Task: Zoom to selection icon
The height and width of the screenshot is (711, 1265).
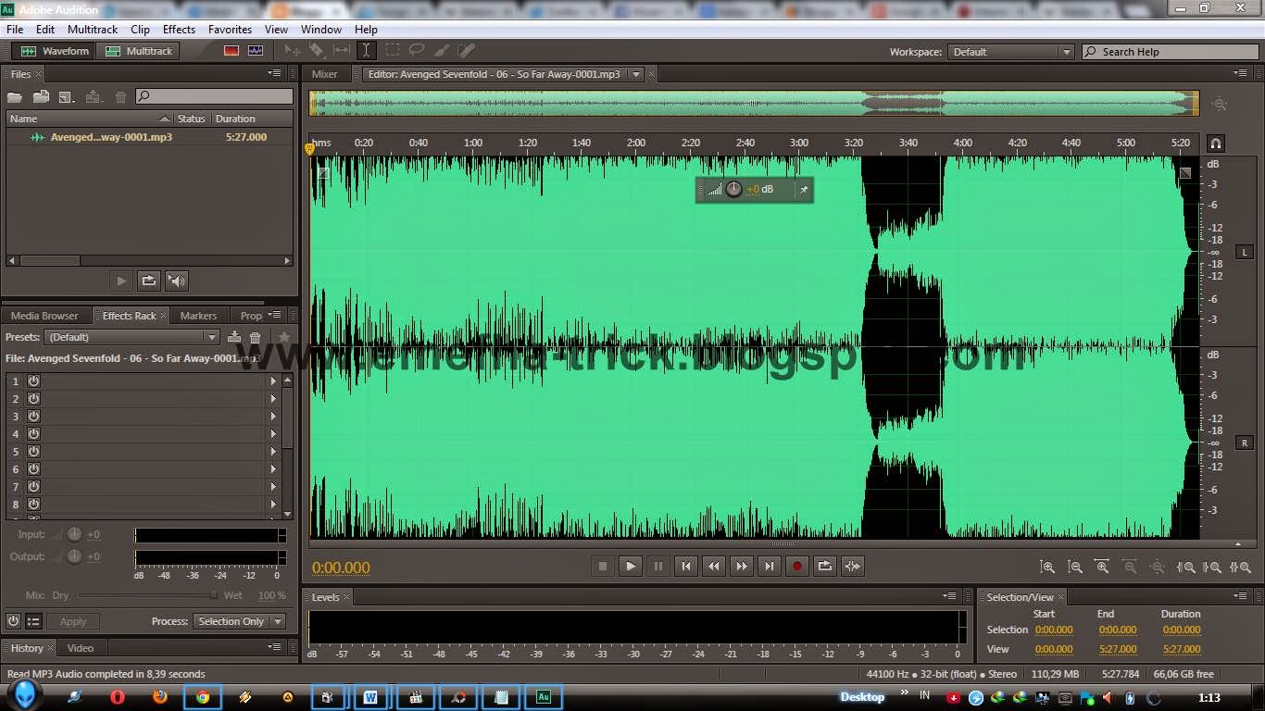Action: point(1241,567)
